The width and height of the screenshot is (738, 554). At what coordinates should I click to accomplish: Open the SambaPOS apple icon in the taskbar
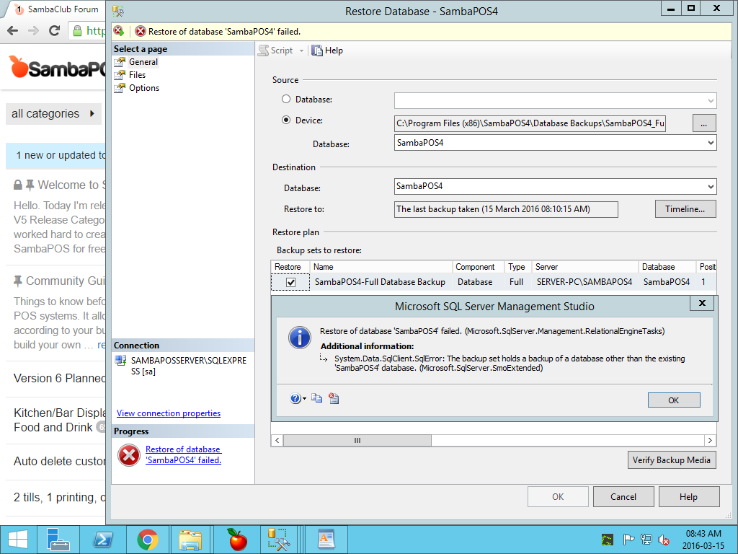tap(237, 540)
